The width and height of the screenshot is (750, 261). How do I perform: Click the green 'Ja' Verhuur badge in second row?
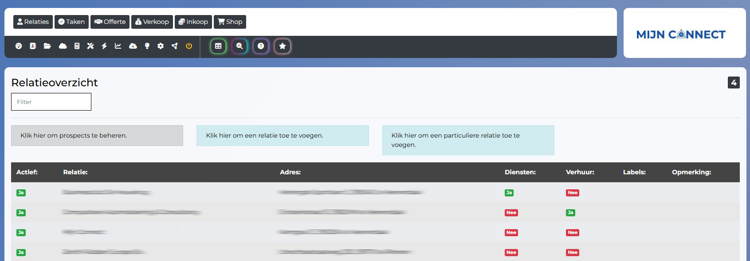pyautogui.click(x=570, y=212)
